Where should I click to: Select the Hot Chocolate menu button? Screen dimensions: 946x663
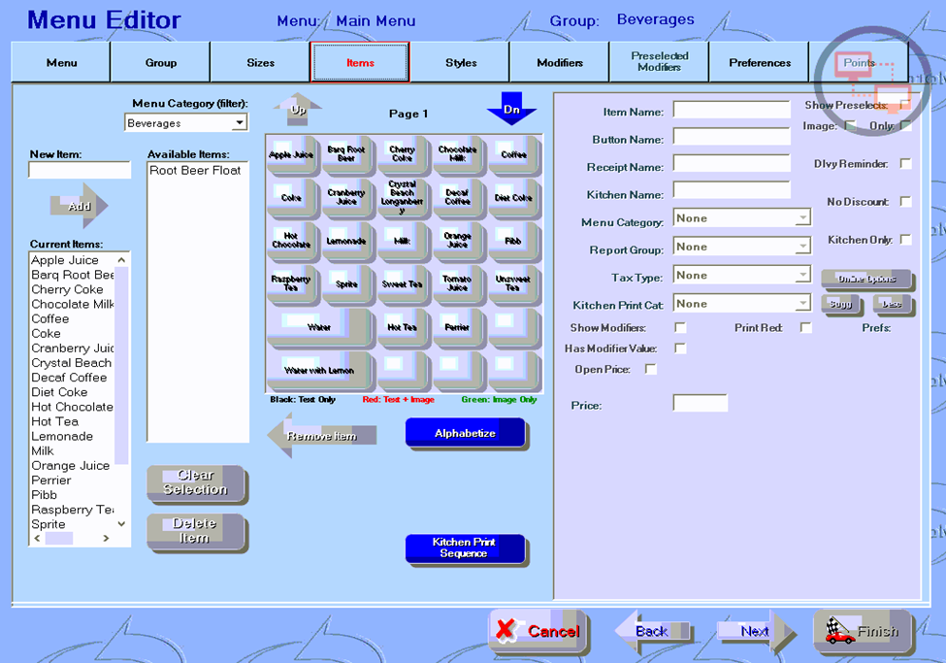291,241
